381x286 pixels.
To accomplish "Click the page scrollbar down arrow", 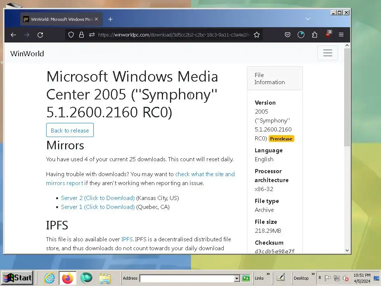I will click(x=347, y=250).
